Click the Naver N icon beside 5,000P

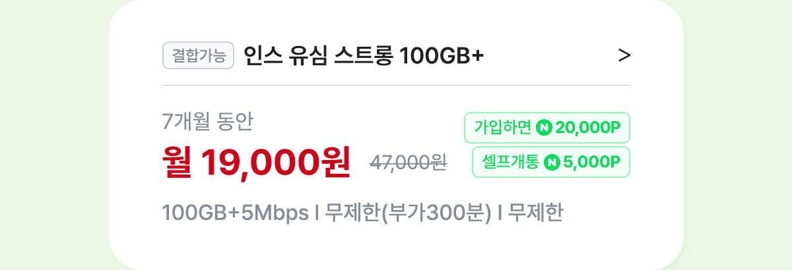click(552, 162)
